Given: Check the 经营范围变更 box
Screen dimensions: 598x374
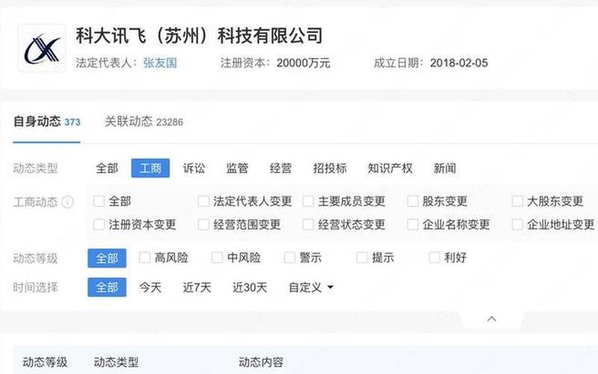Looking at the screenshot, I should [203, 224].
